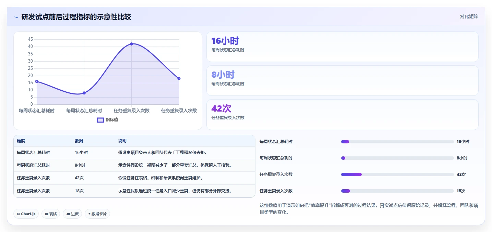Click 任务重复录入次数 label of the 18次 progress bar
The image size is (492, 232).
(276, 191)
